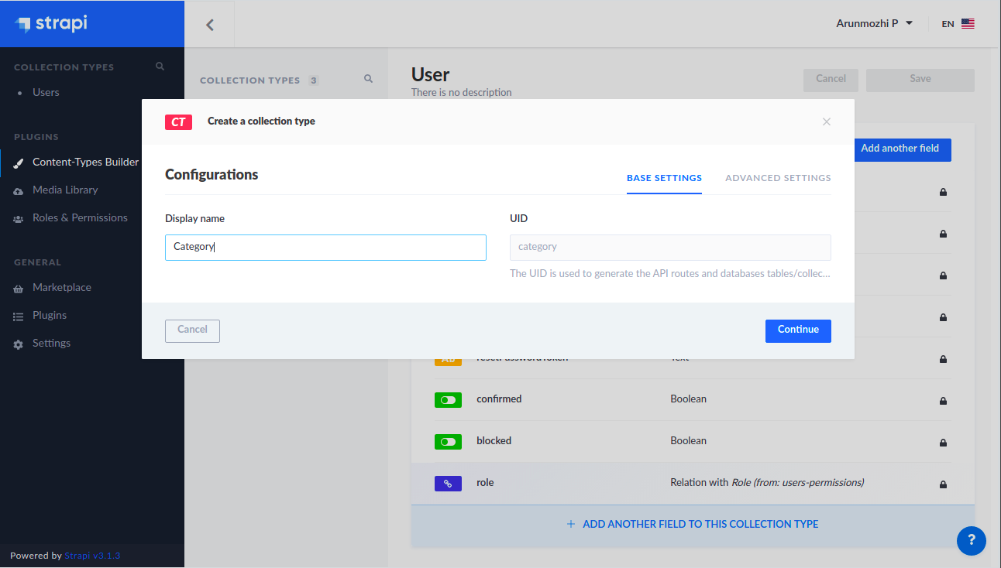
Task: Click the top Cancel button on User page
Action: point(831,80)
